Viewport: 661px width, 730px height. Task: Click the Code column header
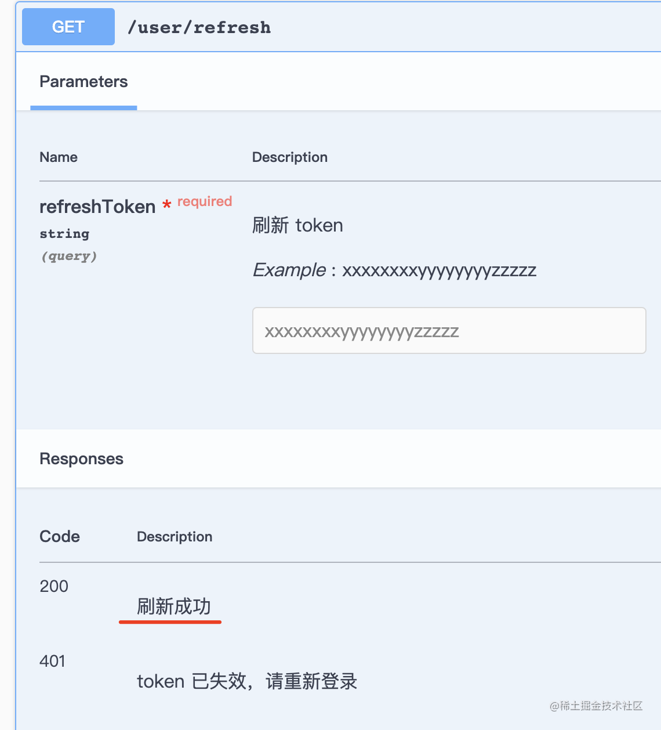pos(60,536)
